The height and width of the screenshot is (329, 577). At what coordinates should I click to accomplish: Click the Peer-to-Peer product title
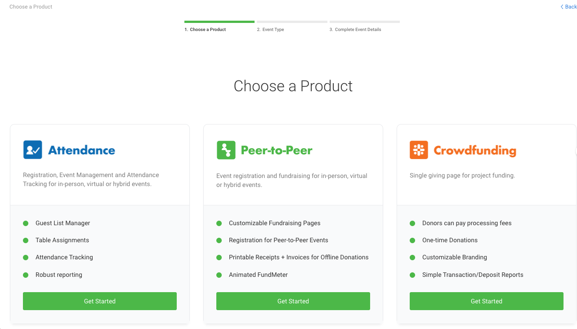(x=277, y=150)
